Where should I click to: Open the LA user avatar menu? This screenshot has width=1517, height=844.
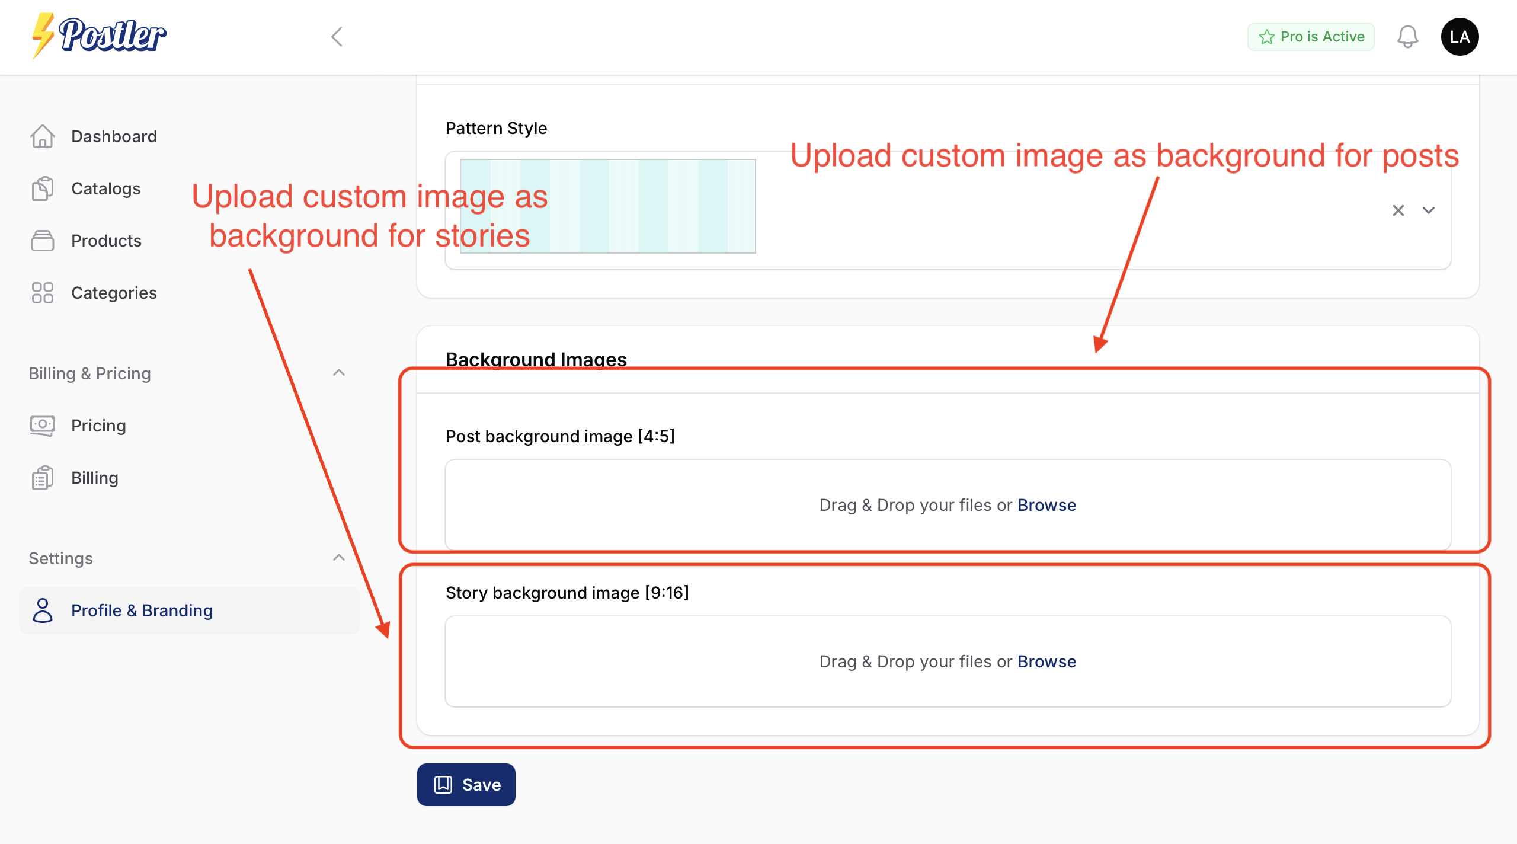coord(1460,37)
